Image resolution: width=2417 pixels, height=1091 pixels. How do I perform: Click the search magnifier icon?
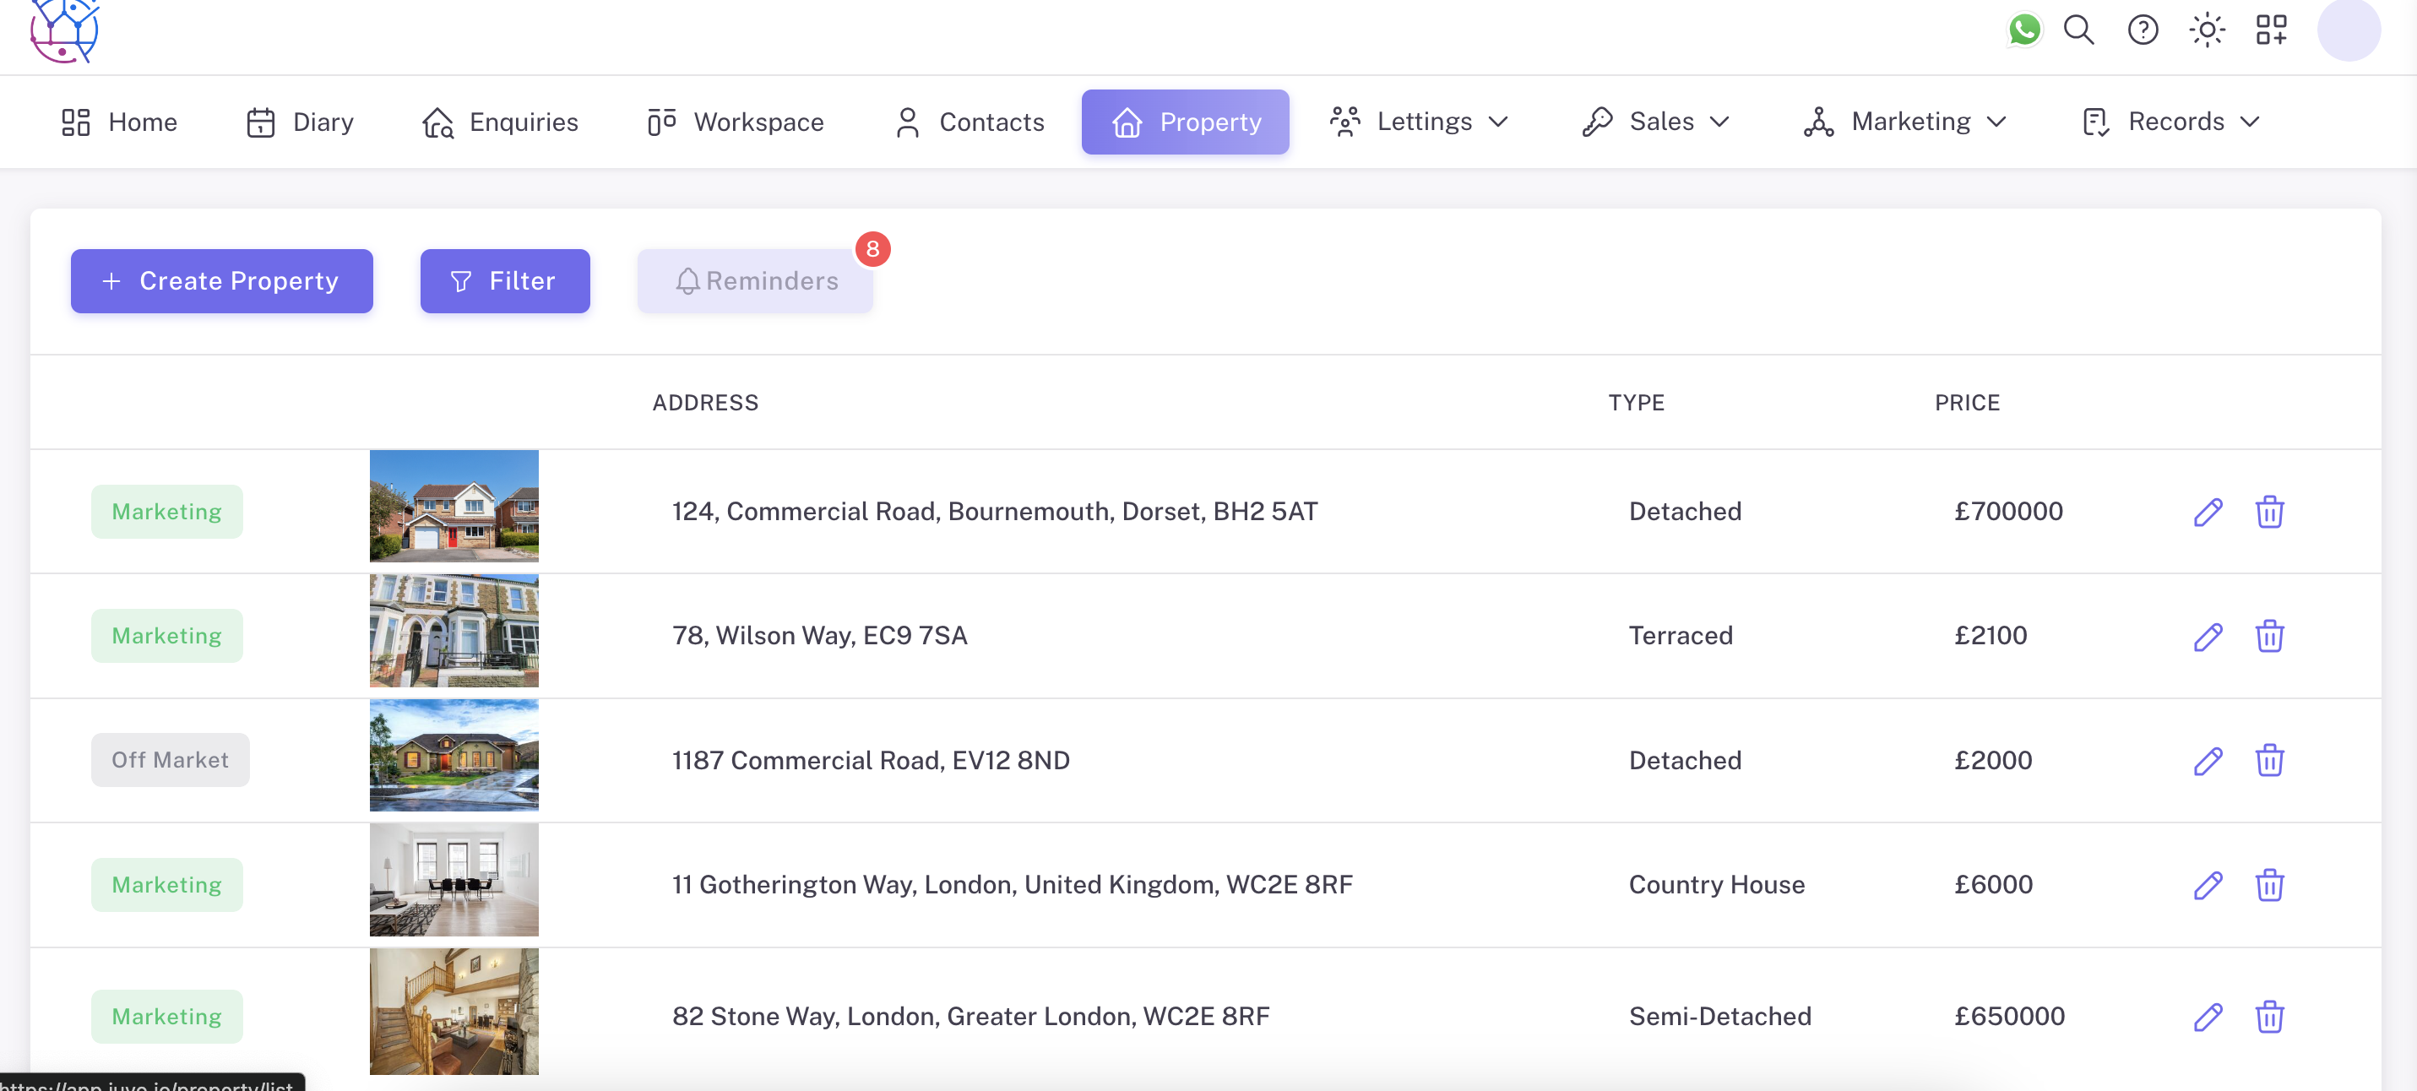pyautogui.click(x=2078, y=30)
